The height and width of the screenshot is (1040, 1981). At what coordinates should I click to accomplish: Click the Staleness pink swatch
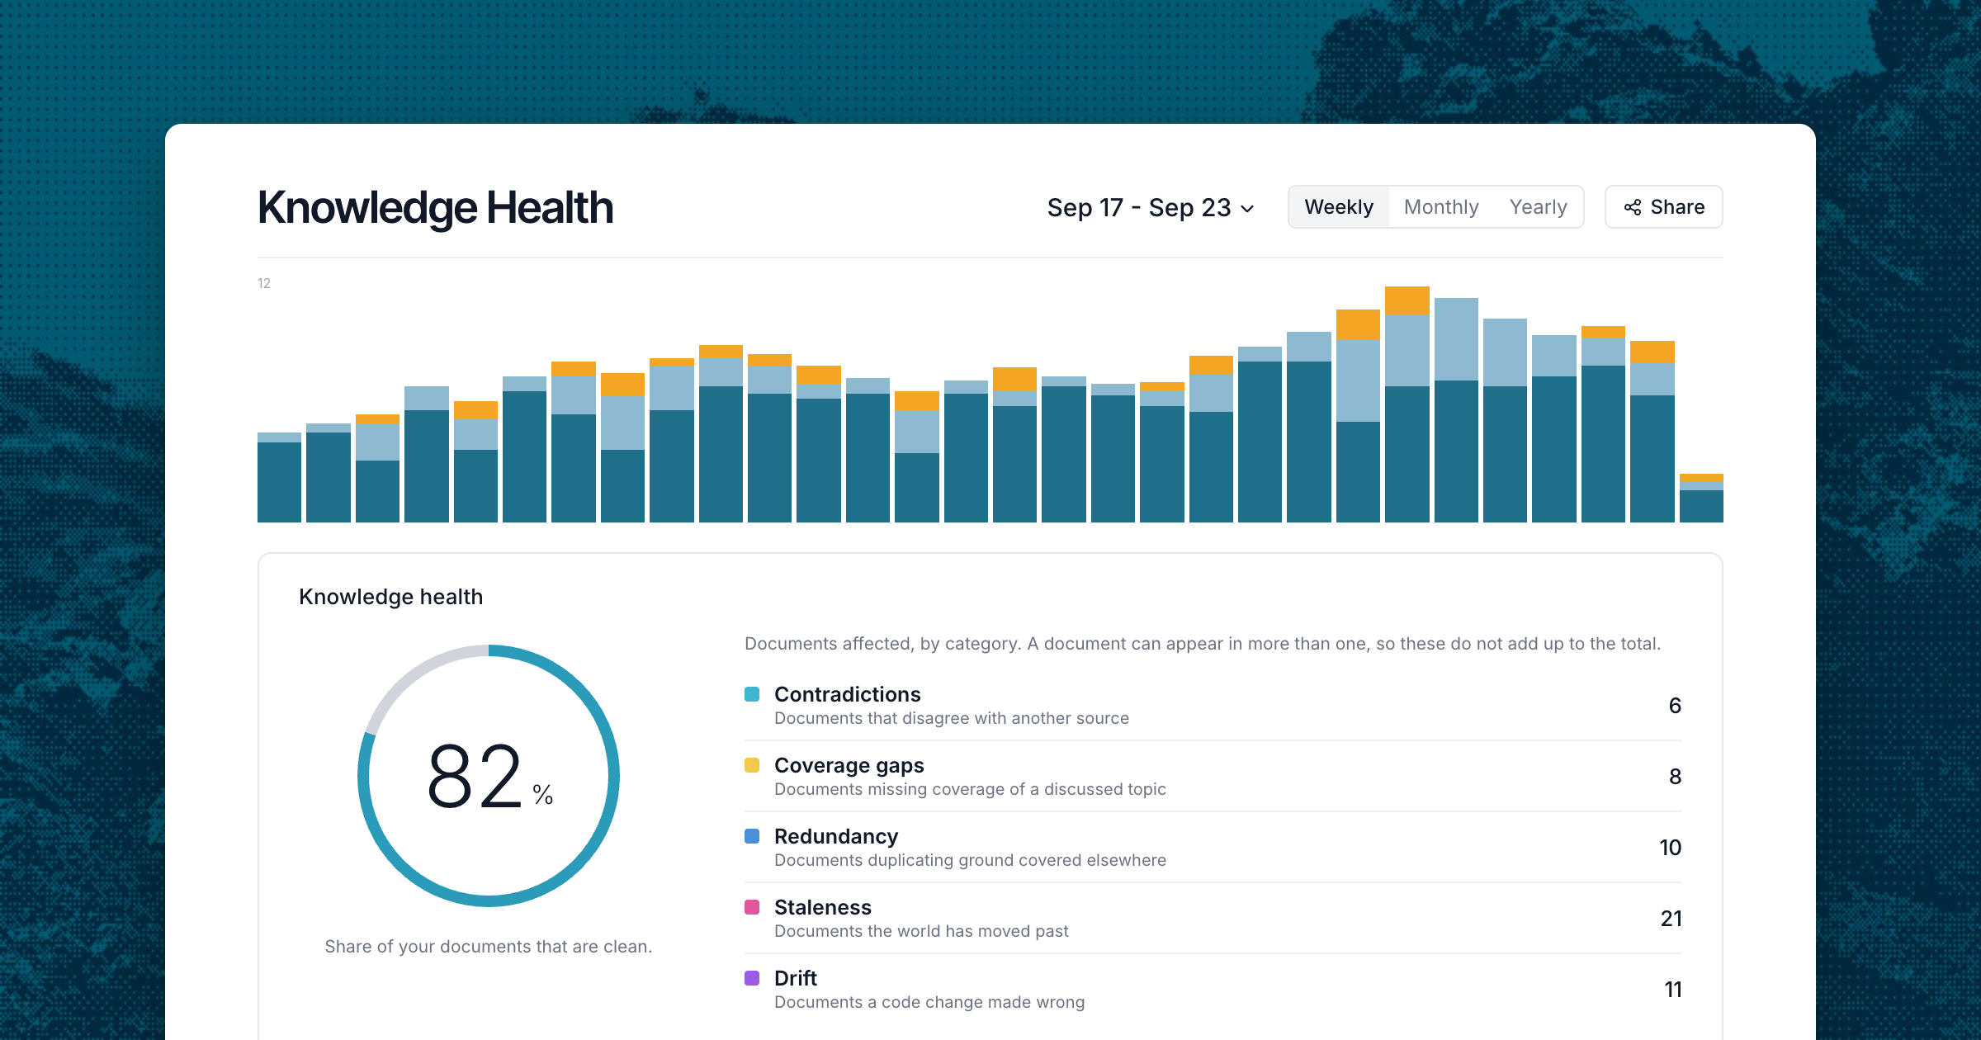click(x=752, y=907)
